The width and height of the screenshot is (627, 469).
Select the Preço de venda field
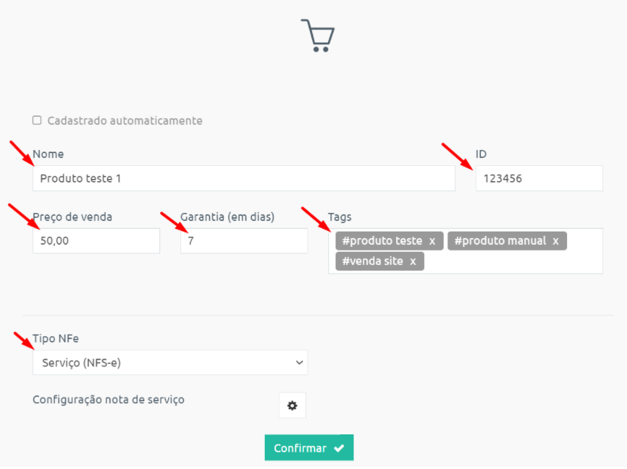(97, 241)
